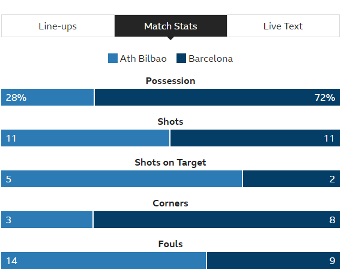Screen dimensions: 341x270
Task: Select the Barcelona 9 fouls bar
Action: (273, 260)
